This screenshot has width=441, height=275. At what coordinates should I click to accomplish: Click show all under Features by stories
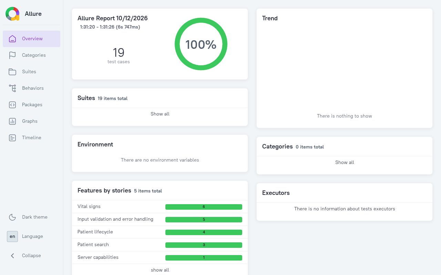tap(160, 270)
